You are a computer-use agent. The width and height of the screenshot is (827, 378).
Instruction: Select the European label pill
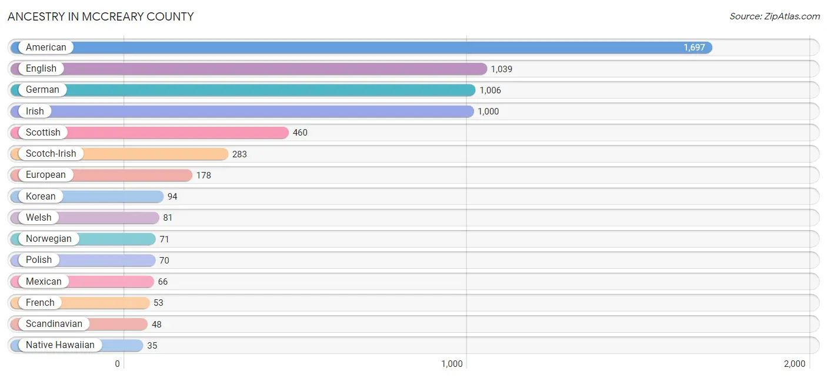46,175
